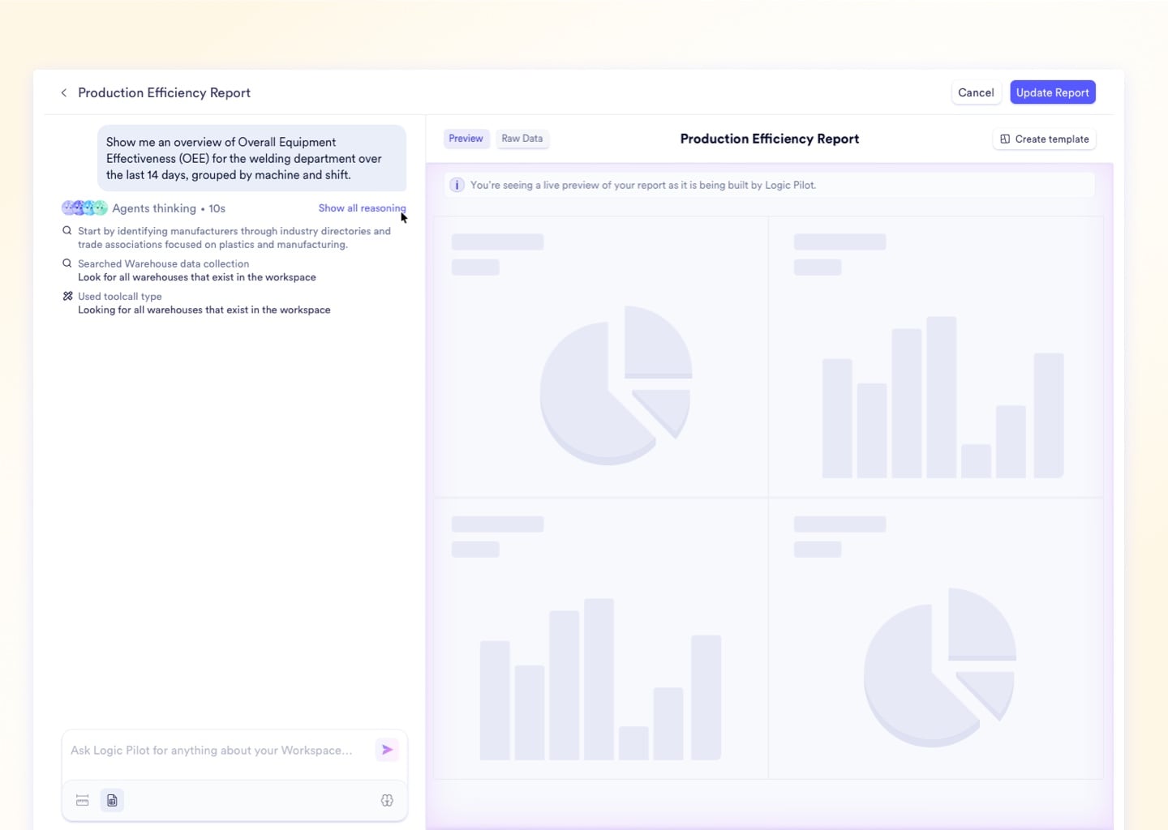Click the preview pane report title
This screenshot has width=1168, height=830.
[769, 139]
